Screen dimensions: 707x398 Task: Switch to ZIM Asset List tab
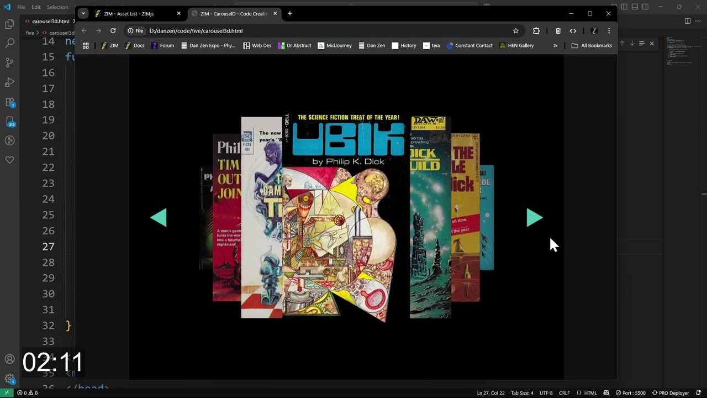138,13
